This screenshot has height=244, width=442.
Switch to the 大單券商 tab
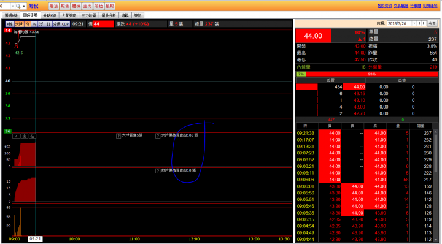[69, 15]
